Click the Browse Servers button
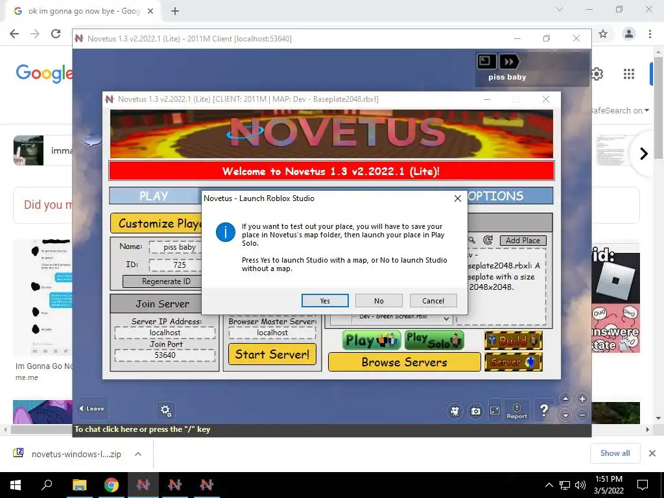Image resolution: width=664 pixels, height=498 pixels. [x=405, y=362]
